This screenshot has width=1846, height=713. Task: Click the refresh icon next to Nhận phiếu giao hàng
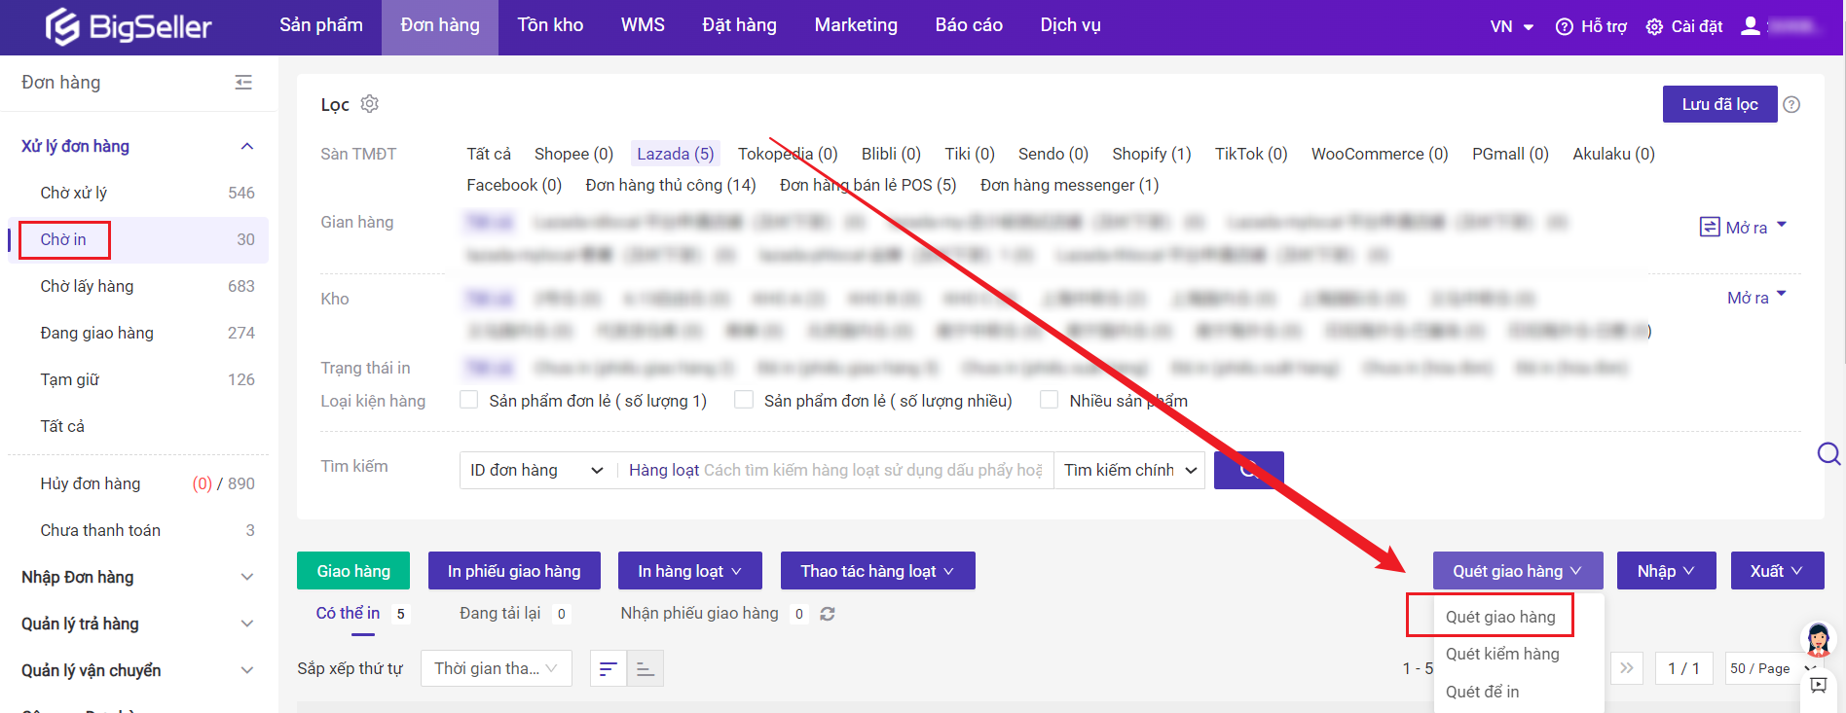point(828,614)
